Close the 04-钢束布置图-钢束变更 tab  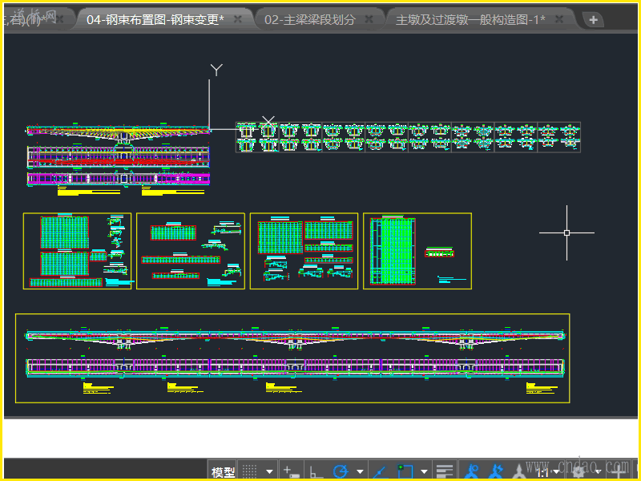click(237, 19)
